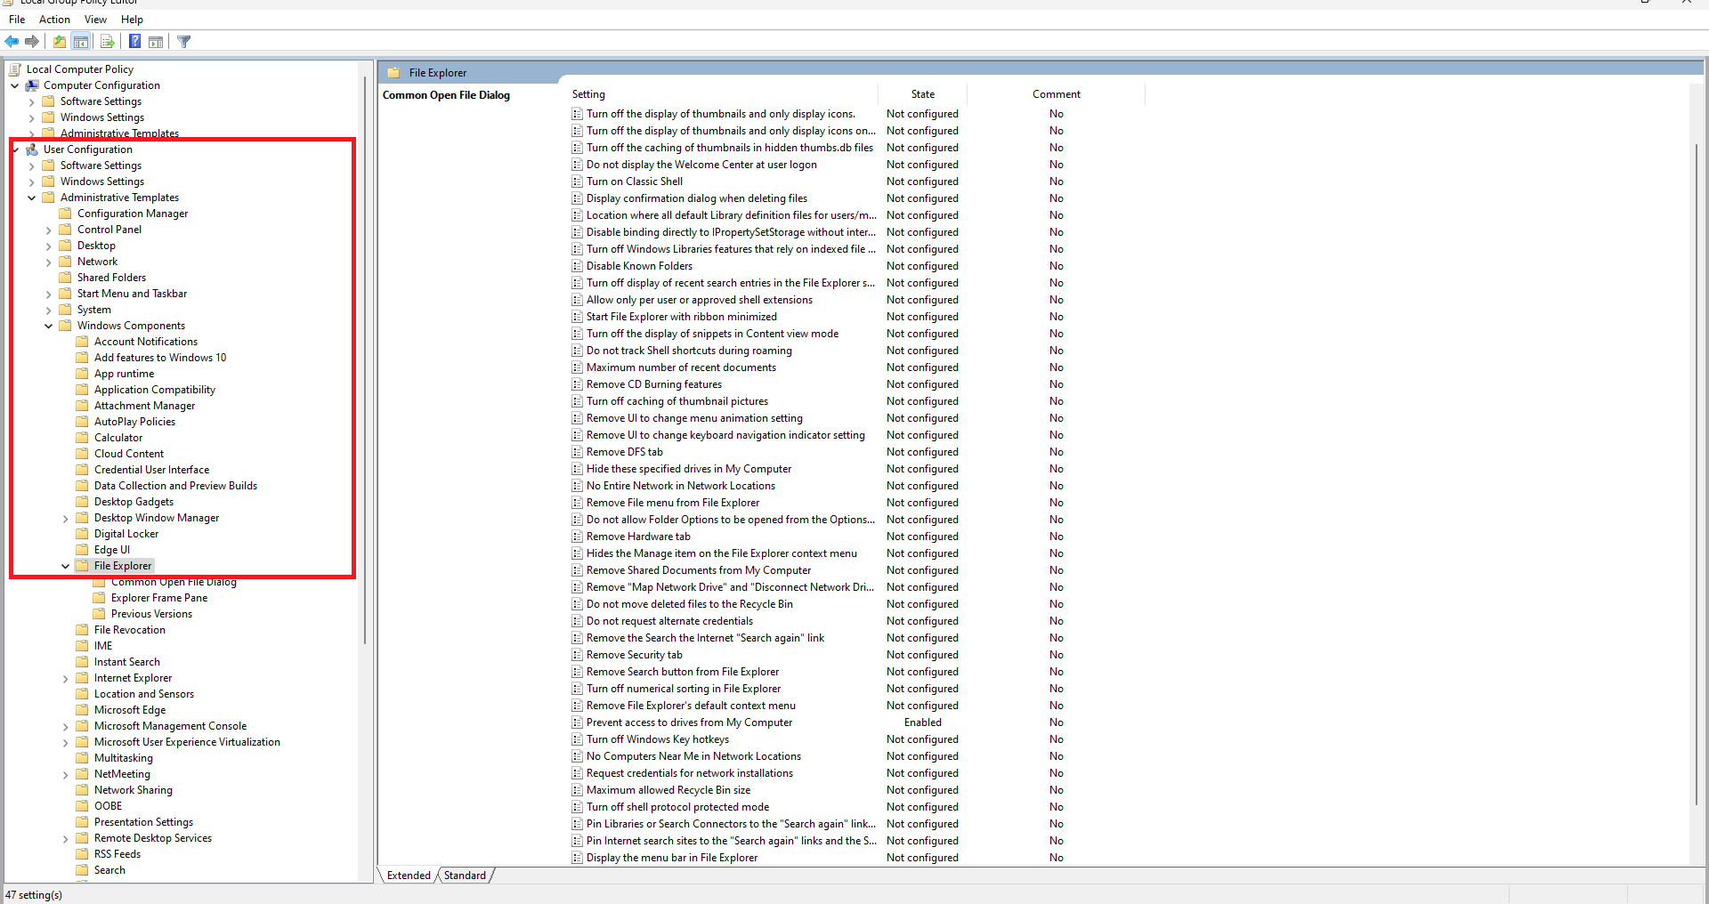Image resolution: width=1709 pixels, height=904 pixels.
Task: Click the policy icon beside Turn on Classic Shell
Action: coord(577,182)
